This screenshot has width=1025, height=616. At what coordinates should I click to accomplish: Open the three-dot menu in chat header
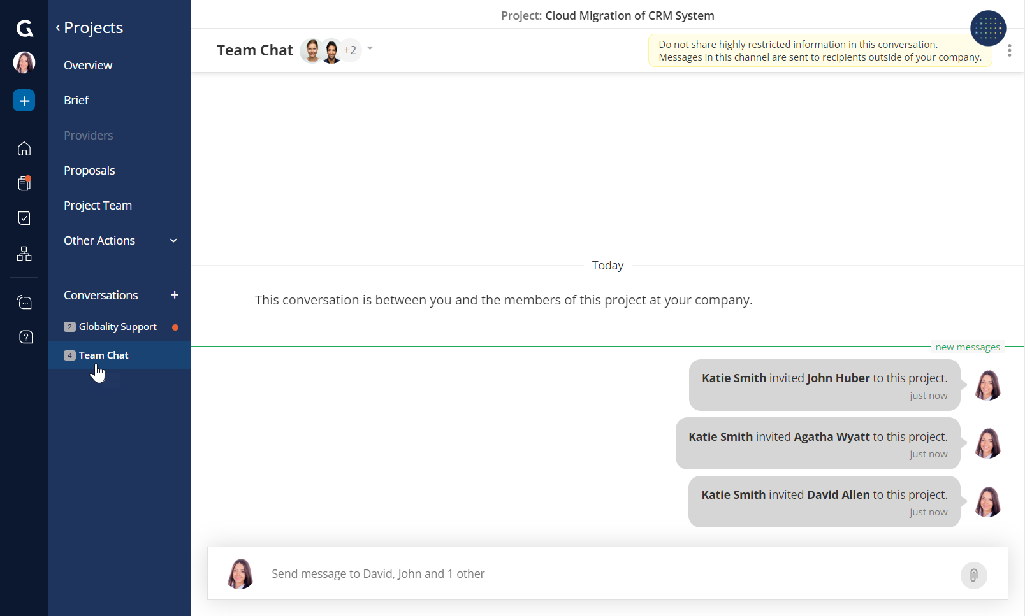pyautogui.click(x=1010, y=50)
